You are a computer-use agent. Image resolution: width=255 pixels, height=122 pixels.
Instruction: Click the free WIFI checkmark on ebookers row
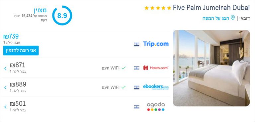coord(124,87)
